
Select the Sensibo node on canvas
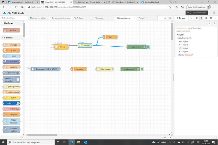point(85,45)
